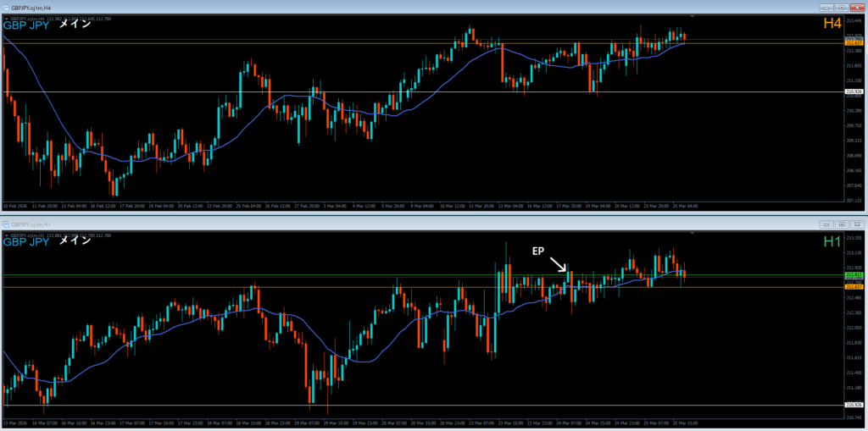Click the white 210.926 price label on H1 chart

853,405
